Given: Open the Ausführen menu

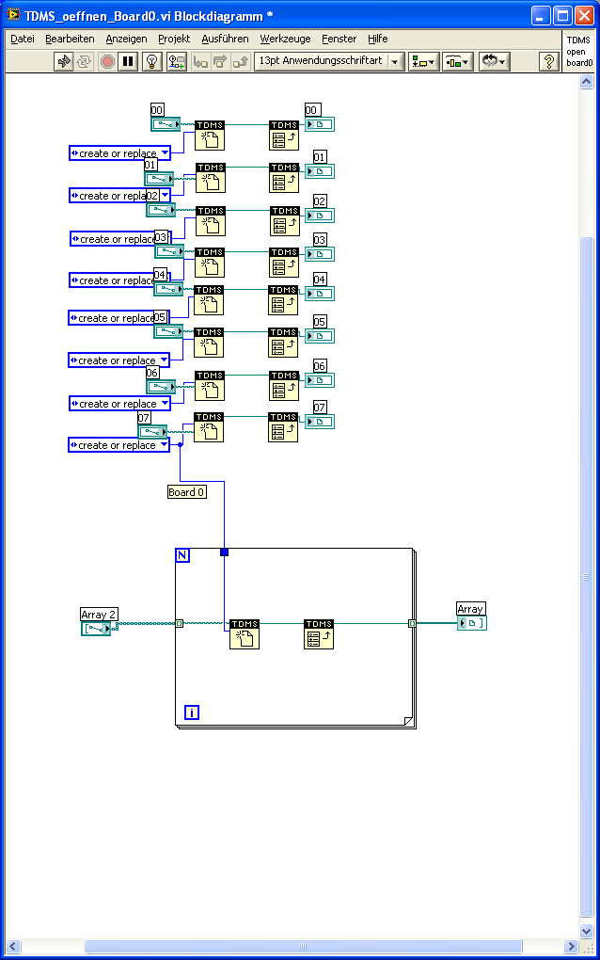Looking at the screenshot, I should click(x=225, y=39).
